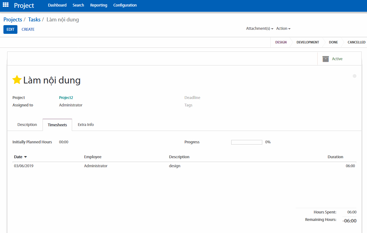Click the CREATE button
Viewport: 367px width, 233px height.
tap(28, 29)
